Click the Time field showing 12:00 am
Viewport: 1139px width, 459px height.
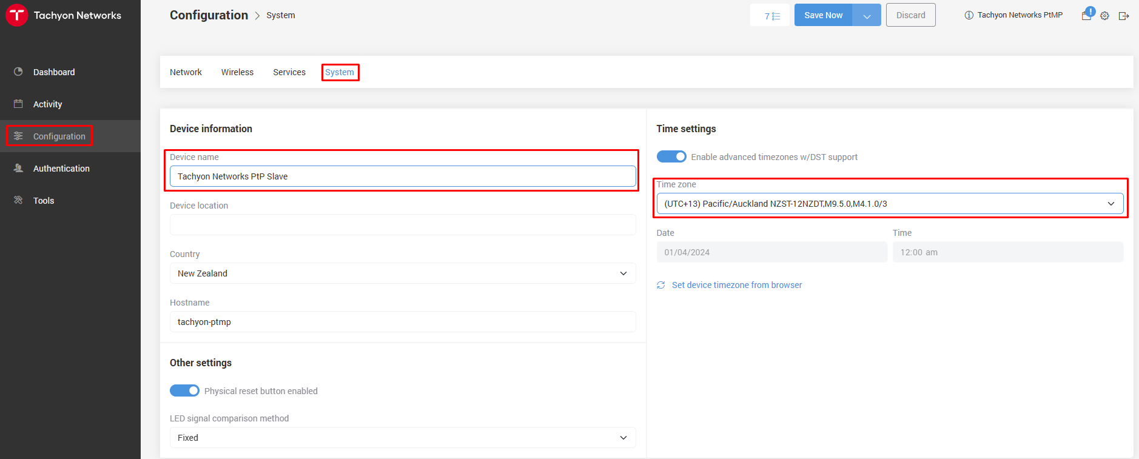(1008, 252)
